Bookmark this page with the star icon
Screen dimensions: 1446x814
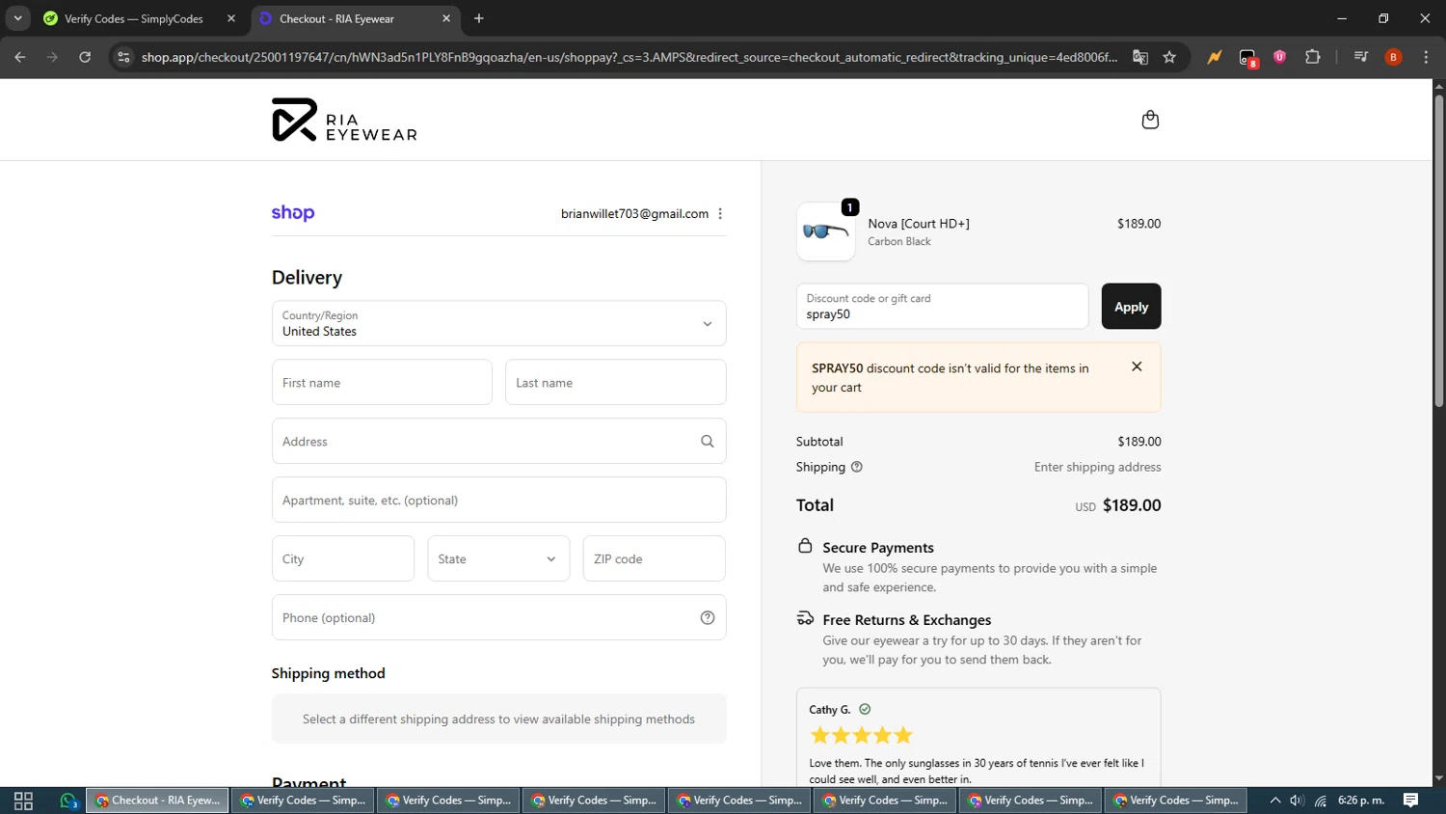1169,57
